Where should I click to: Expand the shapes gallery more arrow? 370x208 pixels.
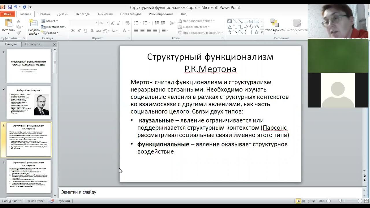click(x=262, y=33)
